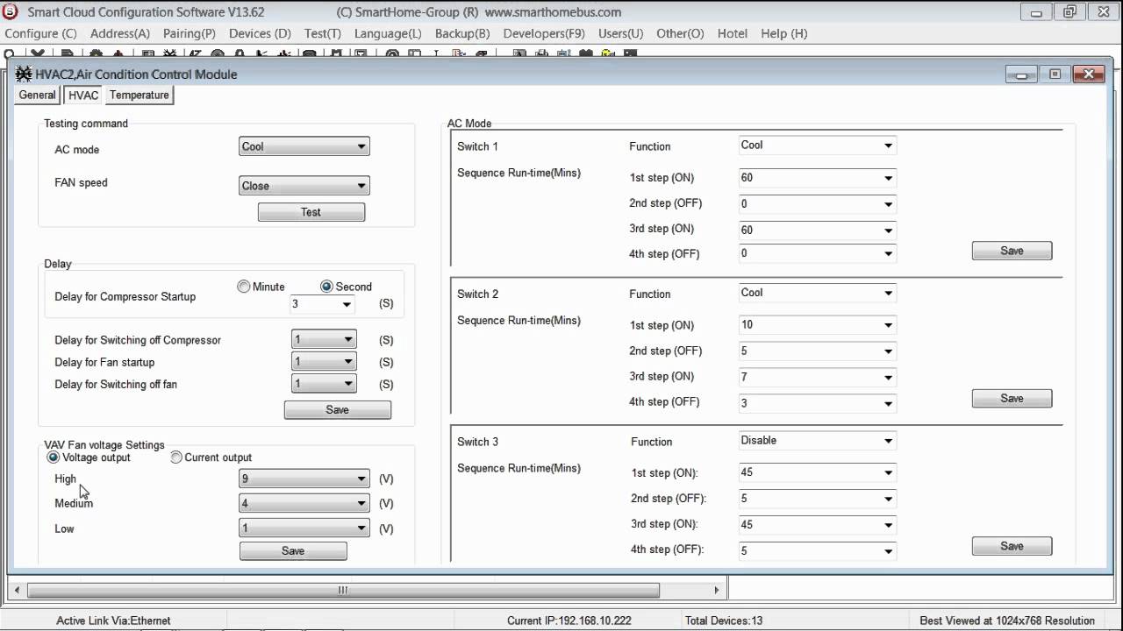The width and height of the screenshot is (1123, 631).
Task: Open the Configure (C) menu
Action: pyautogui.click(x=41, y=33)
